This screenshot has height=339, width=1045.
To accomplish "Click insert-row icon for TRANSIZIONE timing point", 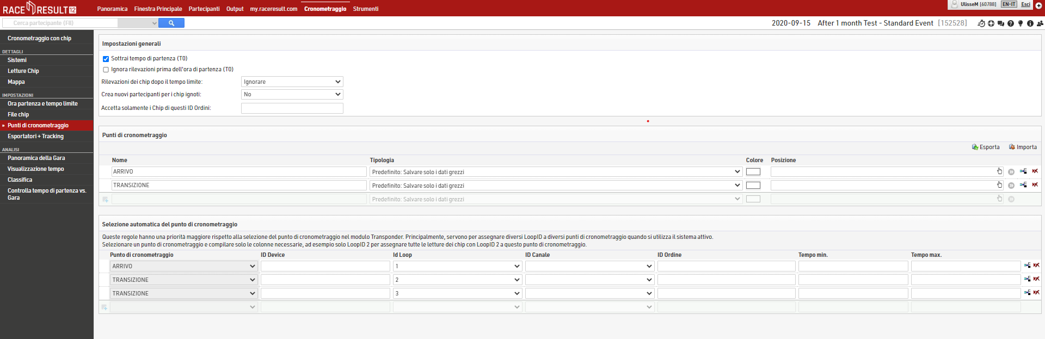I will tap(1023, 185).
